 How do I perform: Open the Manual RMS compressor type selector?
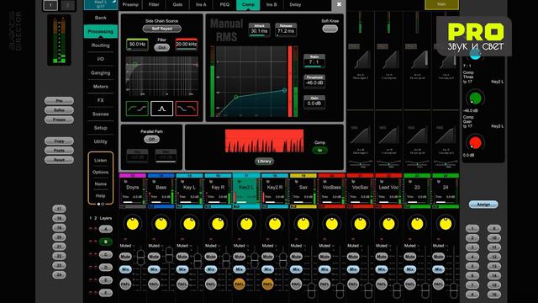point(226,30)
